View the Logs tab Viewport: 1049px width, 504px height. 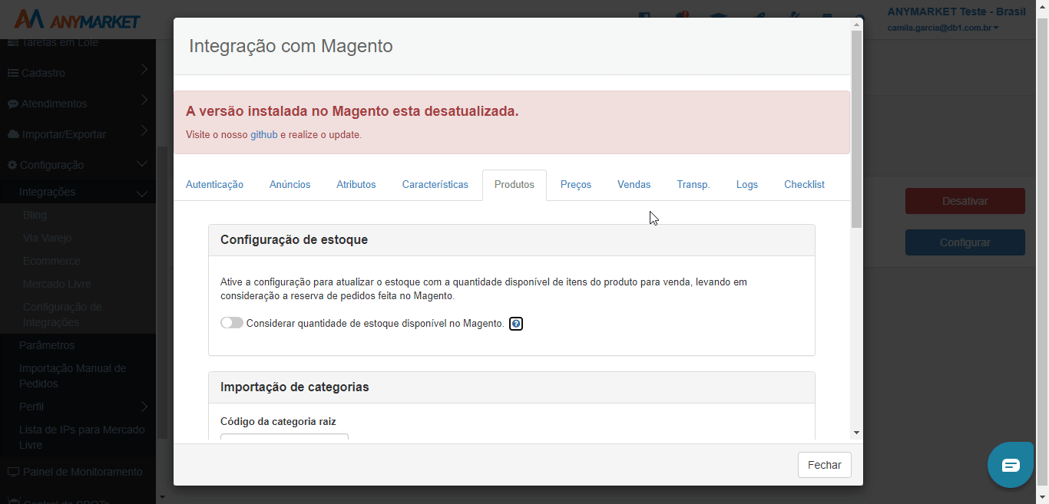(747, 185)
